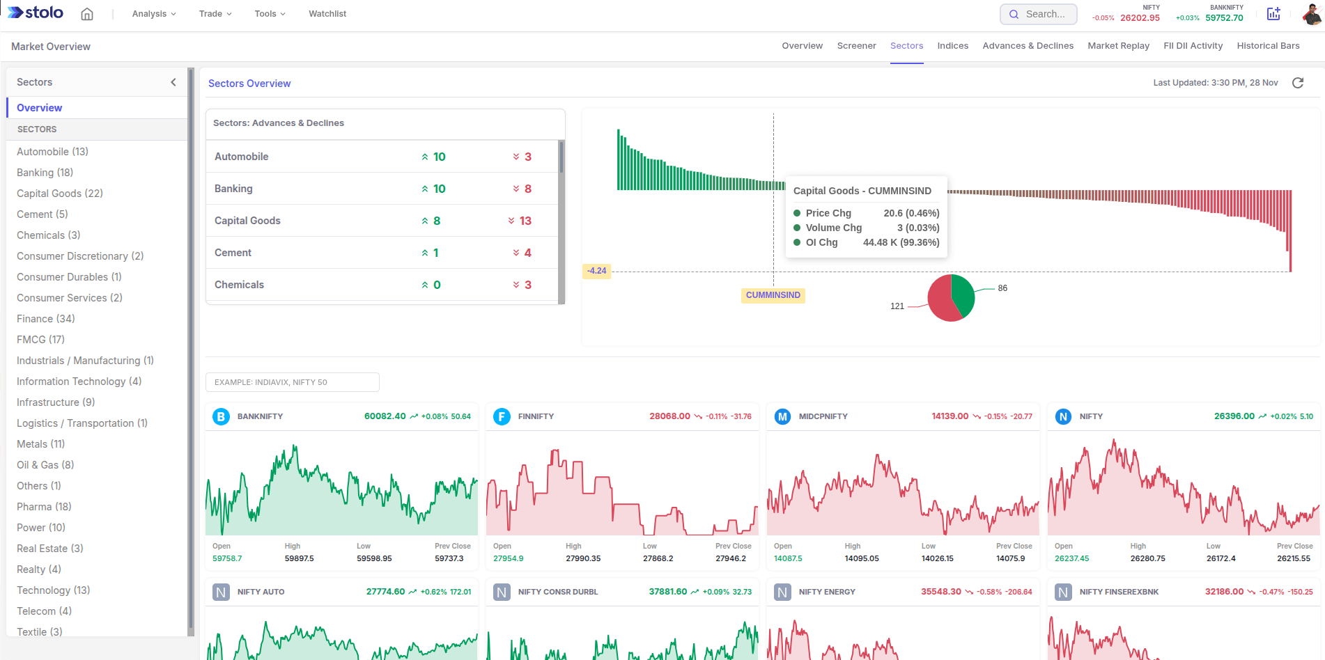Click the FINNIFTY round F icon
This screenshot has width=1325, height=660.
502,417
